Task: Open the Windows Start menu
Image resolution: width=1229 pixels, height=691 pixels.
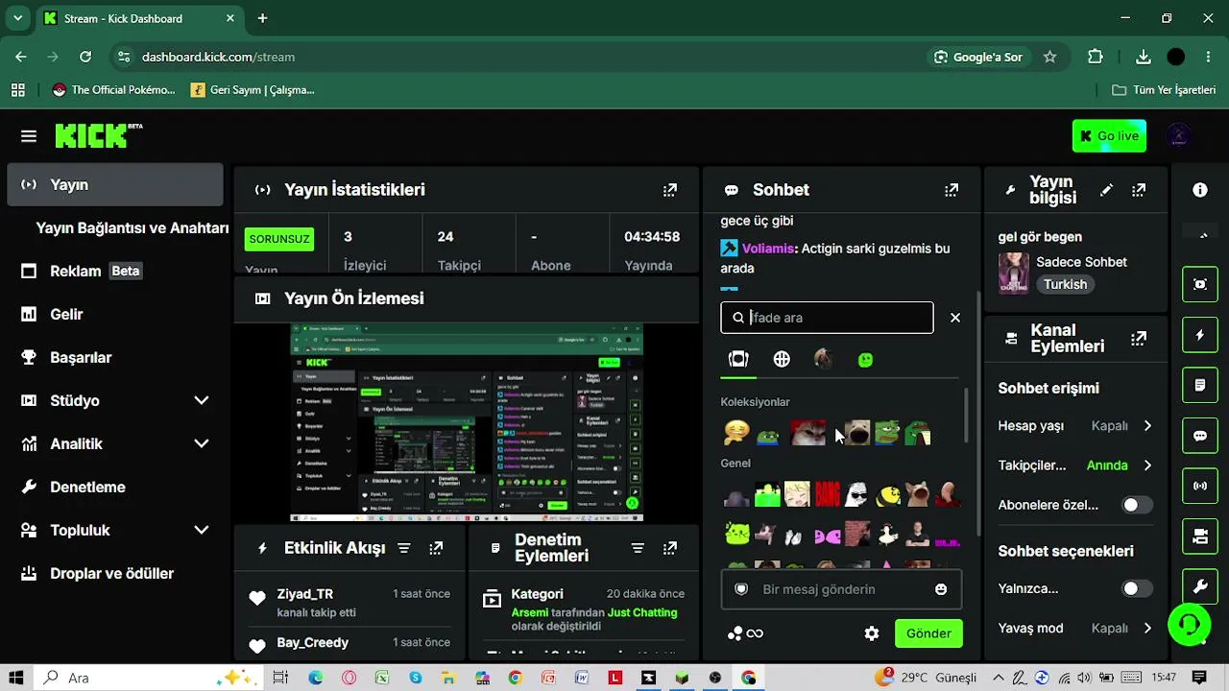Action: click(17, 678)
